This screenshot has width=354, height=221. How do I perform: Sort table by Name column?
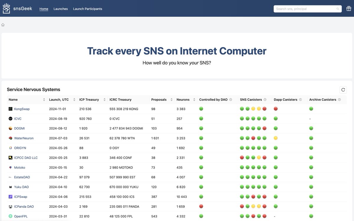click(x=44, y=100)
